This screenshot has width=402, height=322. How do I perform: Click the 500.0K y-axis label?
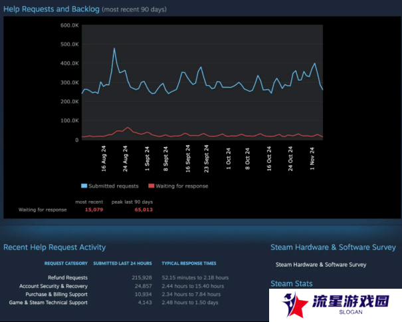pyautogui.click(x=70, y=44)
